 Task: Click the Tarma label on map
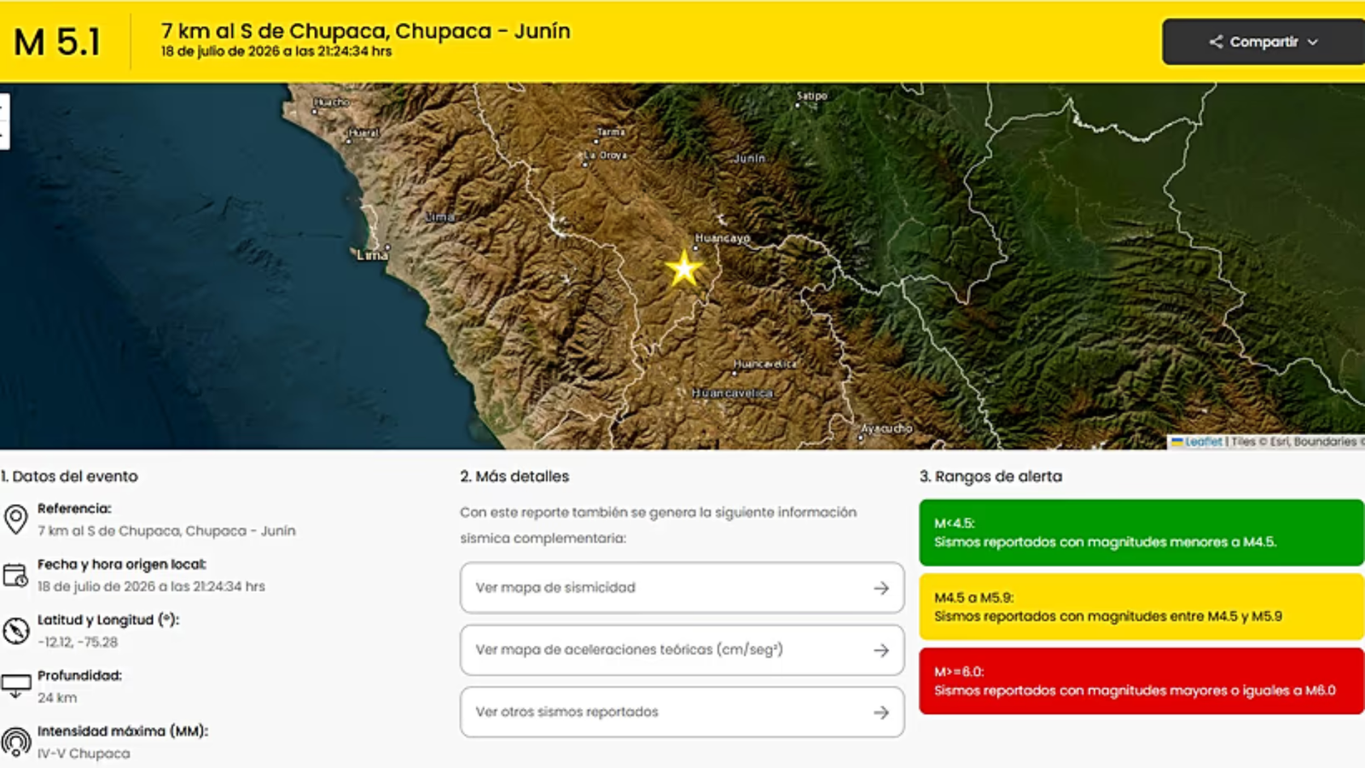(611, 131)
